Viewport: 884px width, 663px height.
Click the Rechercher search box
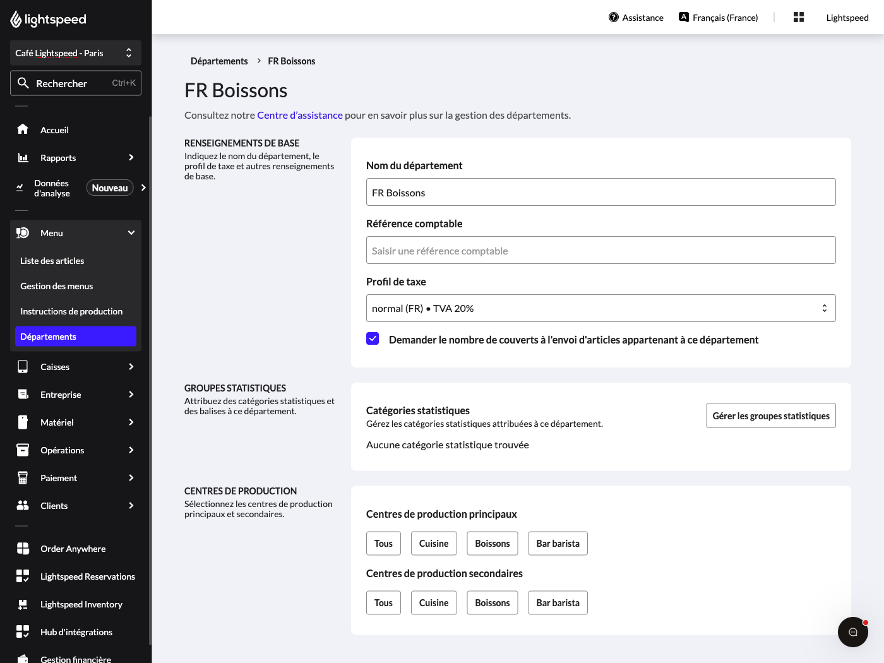click(x=76, y=83)
